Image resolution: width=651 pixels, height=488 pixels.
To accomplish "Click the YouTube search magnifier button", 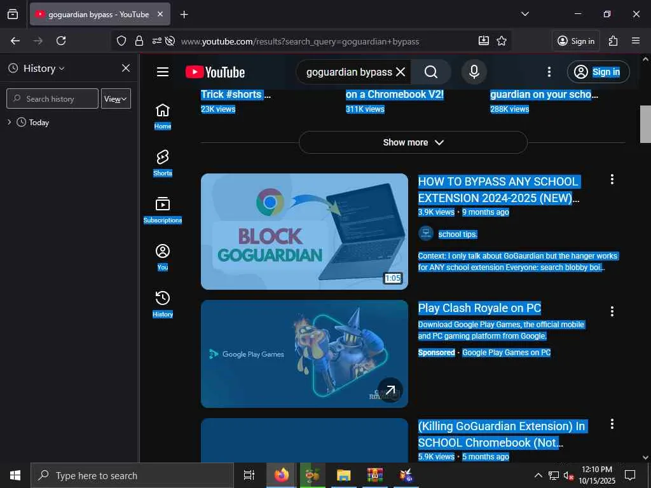I will click(x=431, y=72).
